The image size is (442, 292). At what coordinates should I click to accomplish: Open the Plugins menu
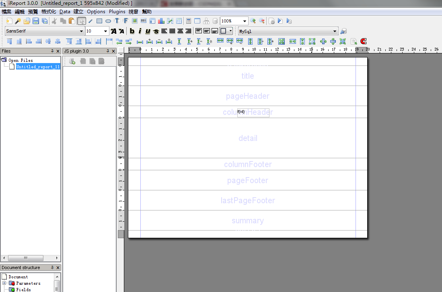[117, 12]
